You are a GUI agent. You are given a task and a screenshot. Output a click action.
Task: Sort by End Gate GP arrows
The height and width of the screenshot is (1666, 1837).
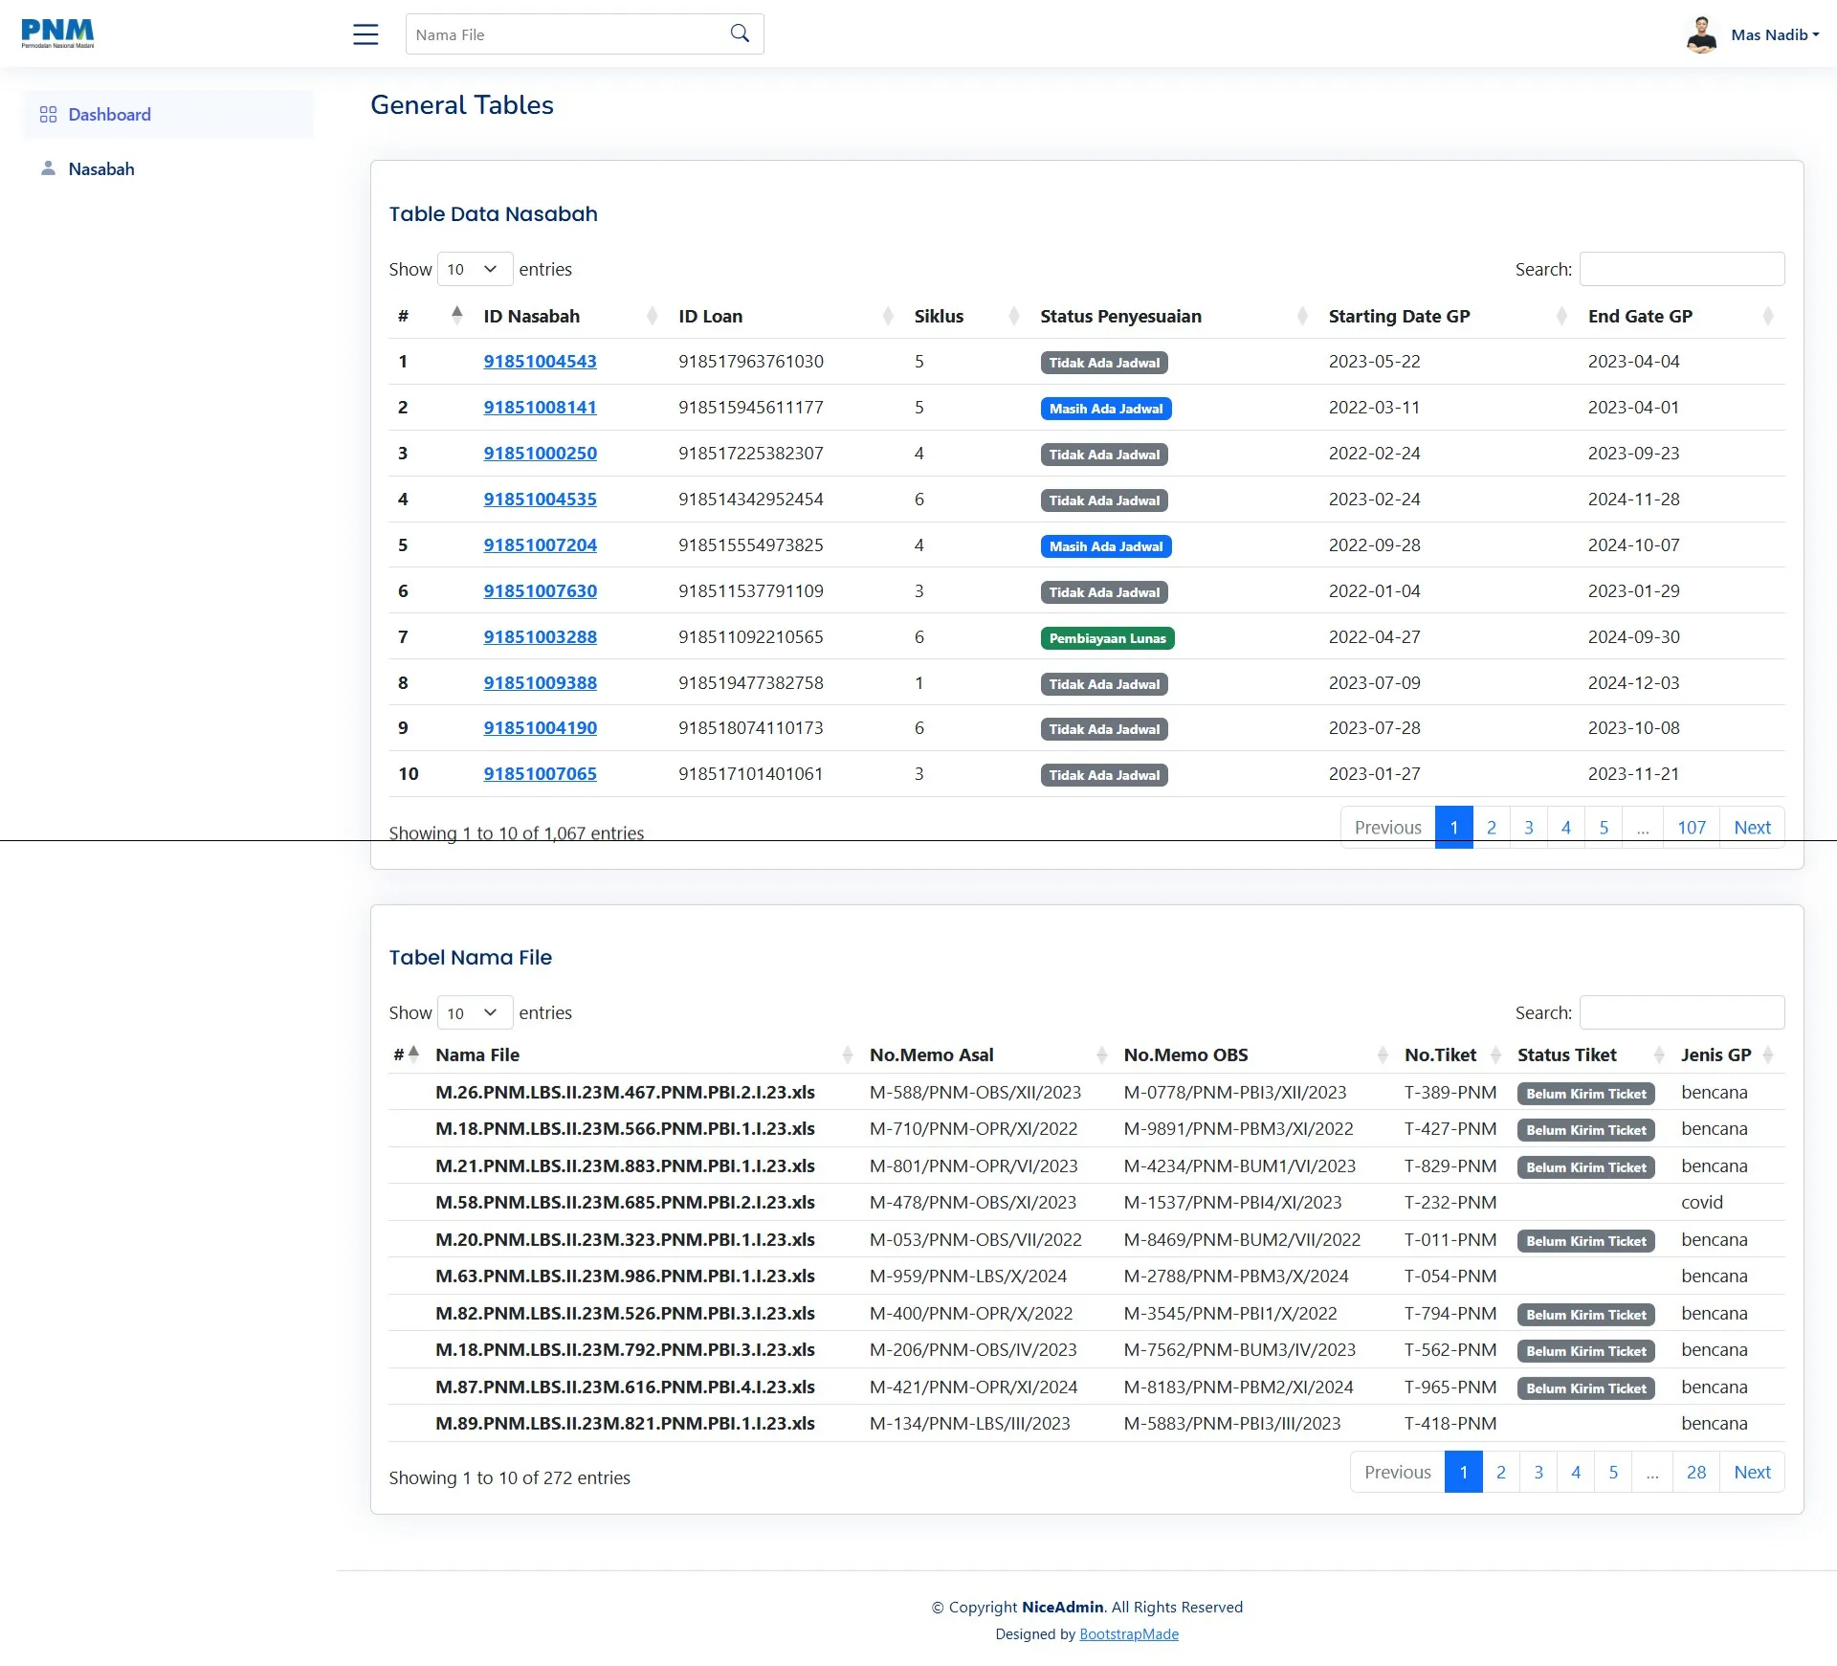(1768, 316)
